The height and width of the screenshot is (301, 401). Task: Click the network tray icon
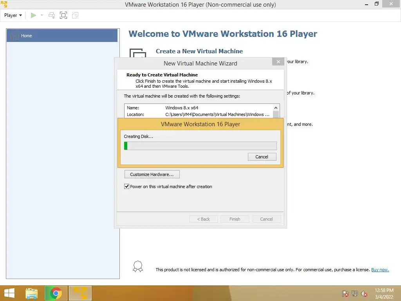click(x=355, y=294)
